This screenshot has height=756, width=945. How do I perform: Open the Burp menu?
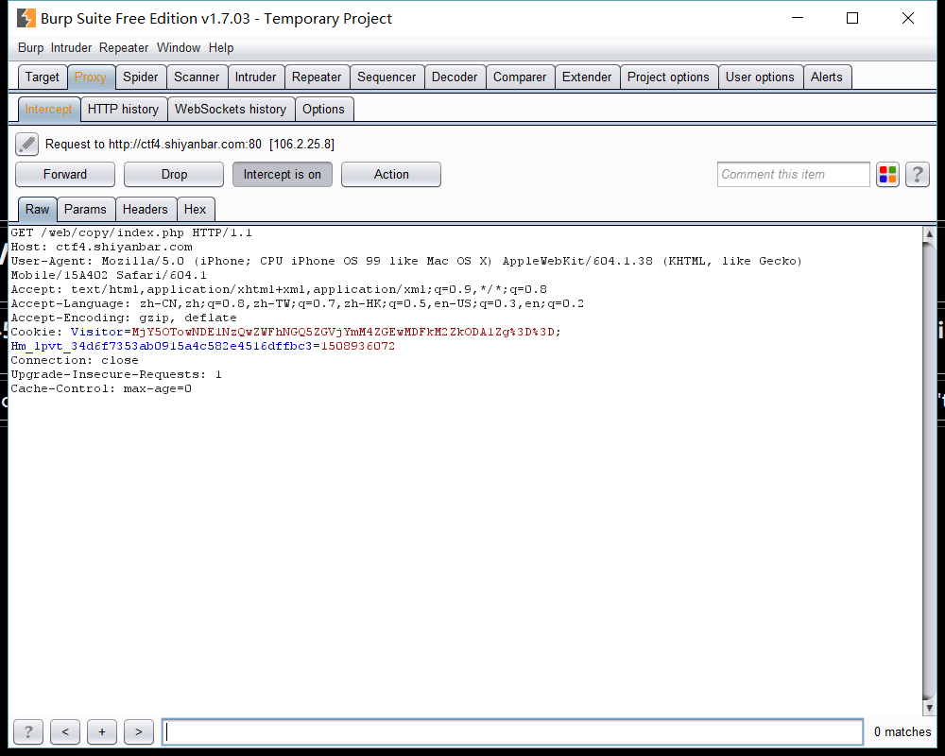click(31, 47)
